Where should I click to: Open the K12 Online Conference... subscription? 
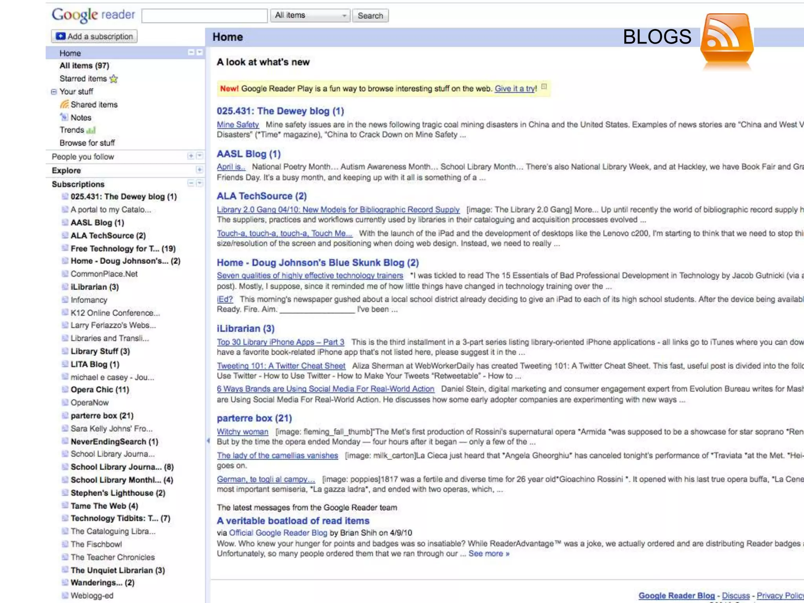pyautogui.click(x=115, y=313)
